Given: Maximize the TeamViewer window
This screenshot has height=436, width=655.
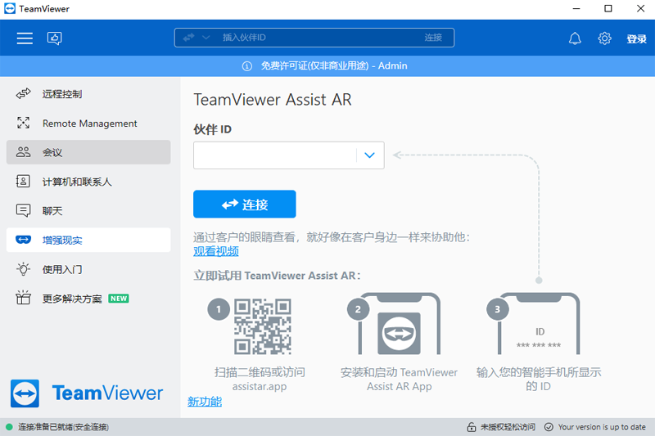Looking at the screenshot, I should click(608, 9).
